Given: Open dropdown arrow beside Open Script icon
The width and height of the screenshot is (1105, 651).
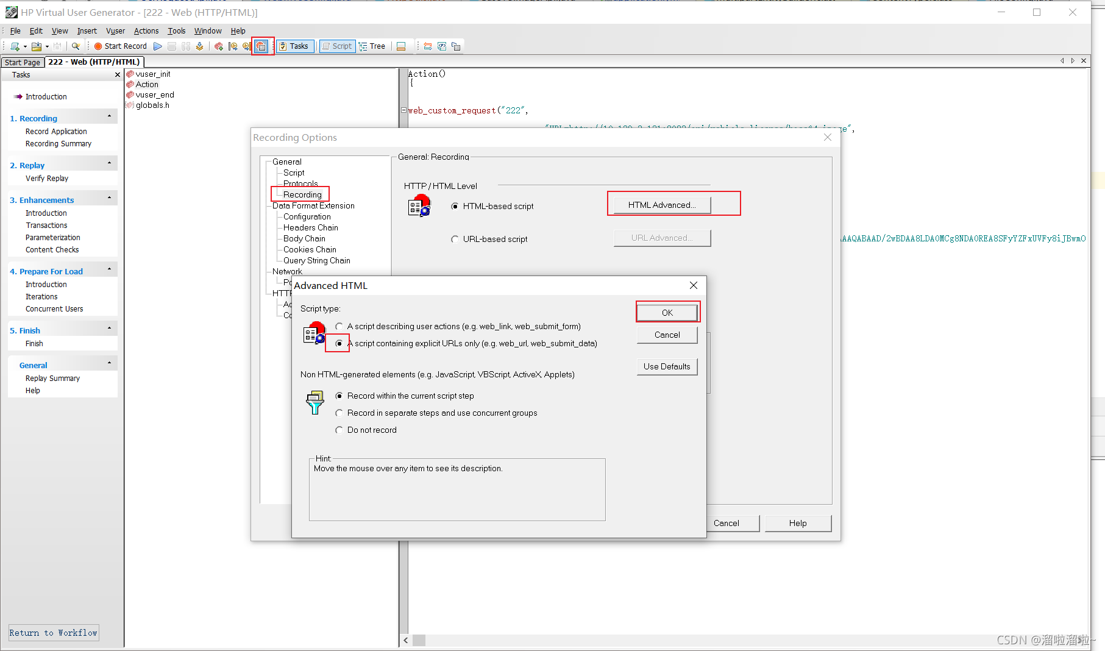Looking at the screenshot, I should [x=47, y=46].
